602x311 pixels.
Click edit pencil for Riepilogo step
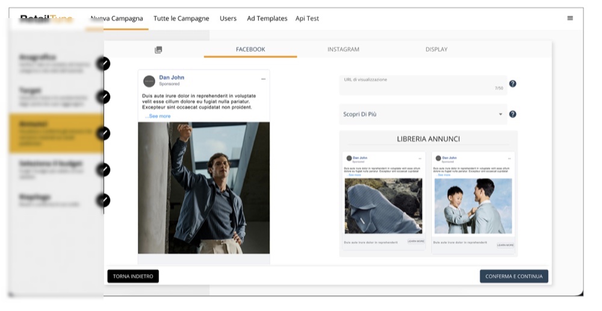tap(104, 200)
